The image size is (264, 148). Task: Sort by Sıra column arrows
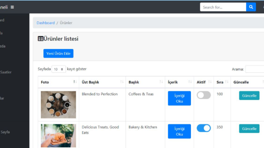coord(227,82)
